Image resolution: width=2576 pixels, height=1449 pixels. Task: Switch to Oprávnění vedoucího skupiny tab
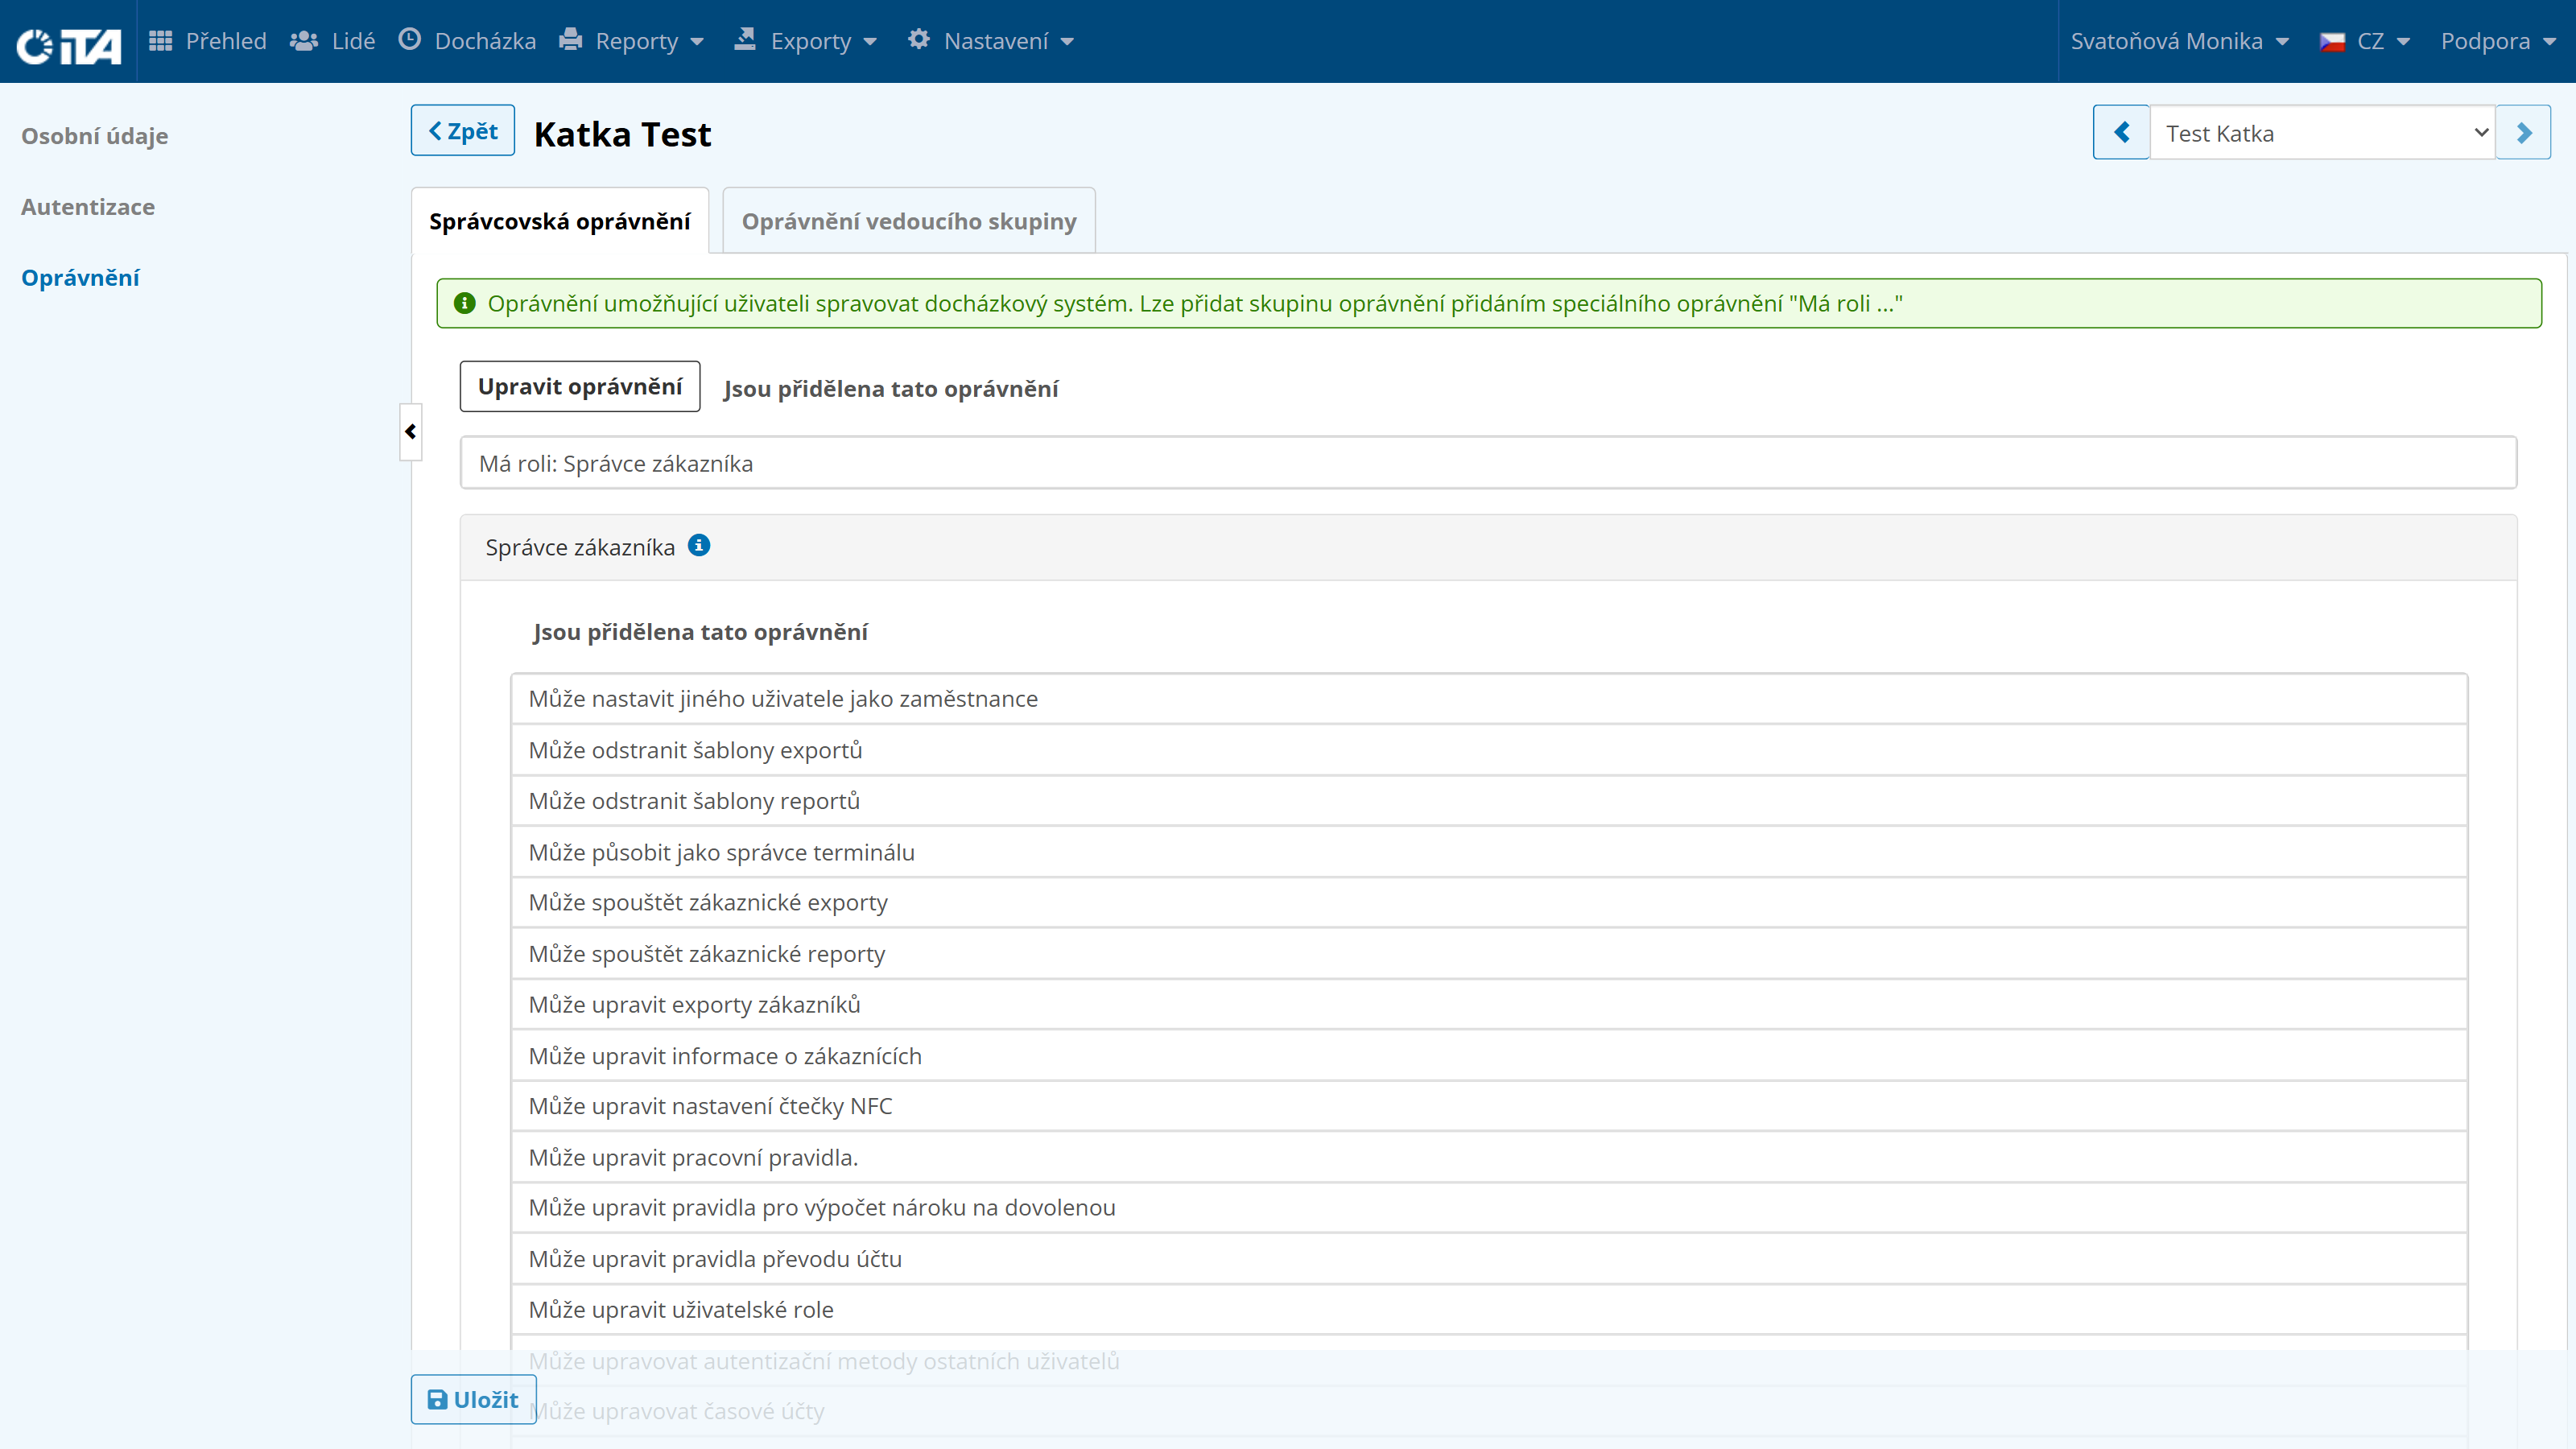click(909, 221)
